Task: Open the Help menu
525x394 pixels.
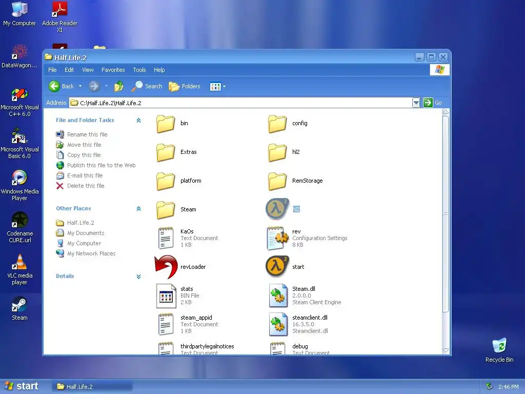Action: (159, 70)
